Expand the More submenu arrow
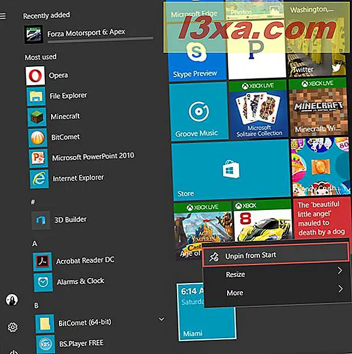The image size is (352, 354). tap(341, 289)
